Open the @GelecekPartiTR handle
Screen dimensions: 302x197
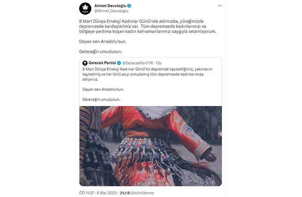pyautogui.click(x=137, y=63)
